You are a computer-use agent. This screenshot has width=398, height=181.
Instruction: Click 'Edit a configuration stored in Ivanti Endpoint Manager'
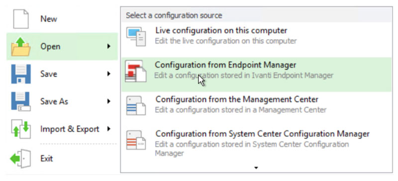244,75
